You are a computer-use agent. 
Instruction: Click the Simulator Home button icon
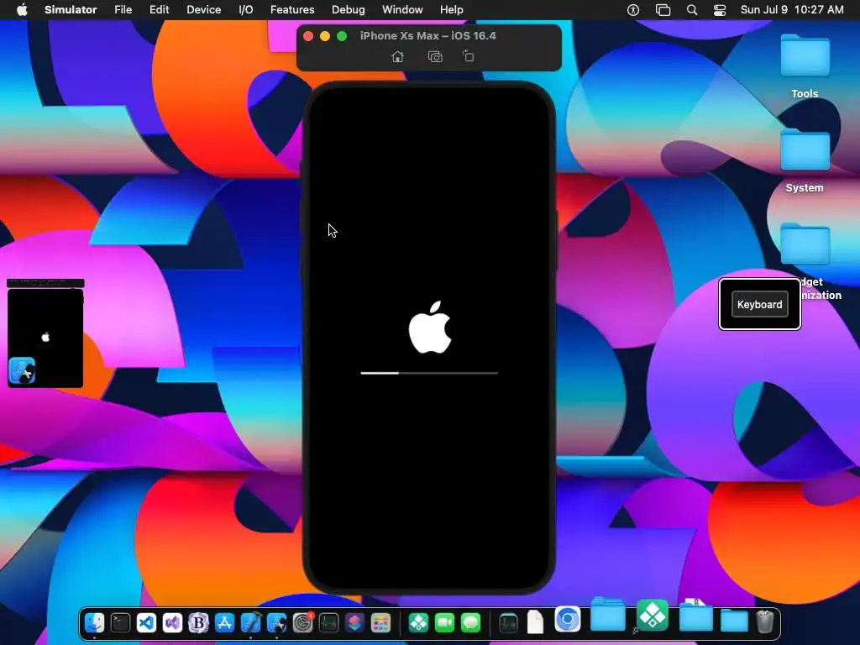tap(397, 56)
